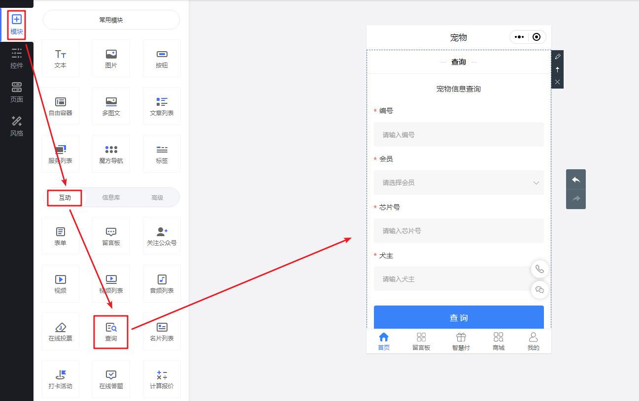Select the 图片 module

111,59
